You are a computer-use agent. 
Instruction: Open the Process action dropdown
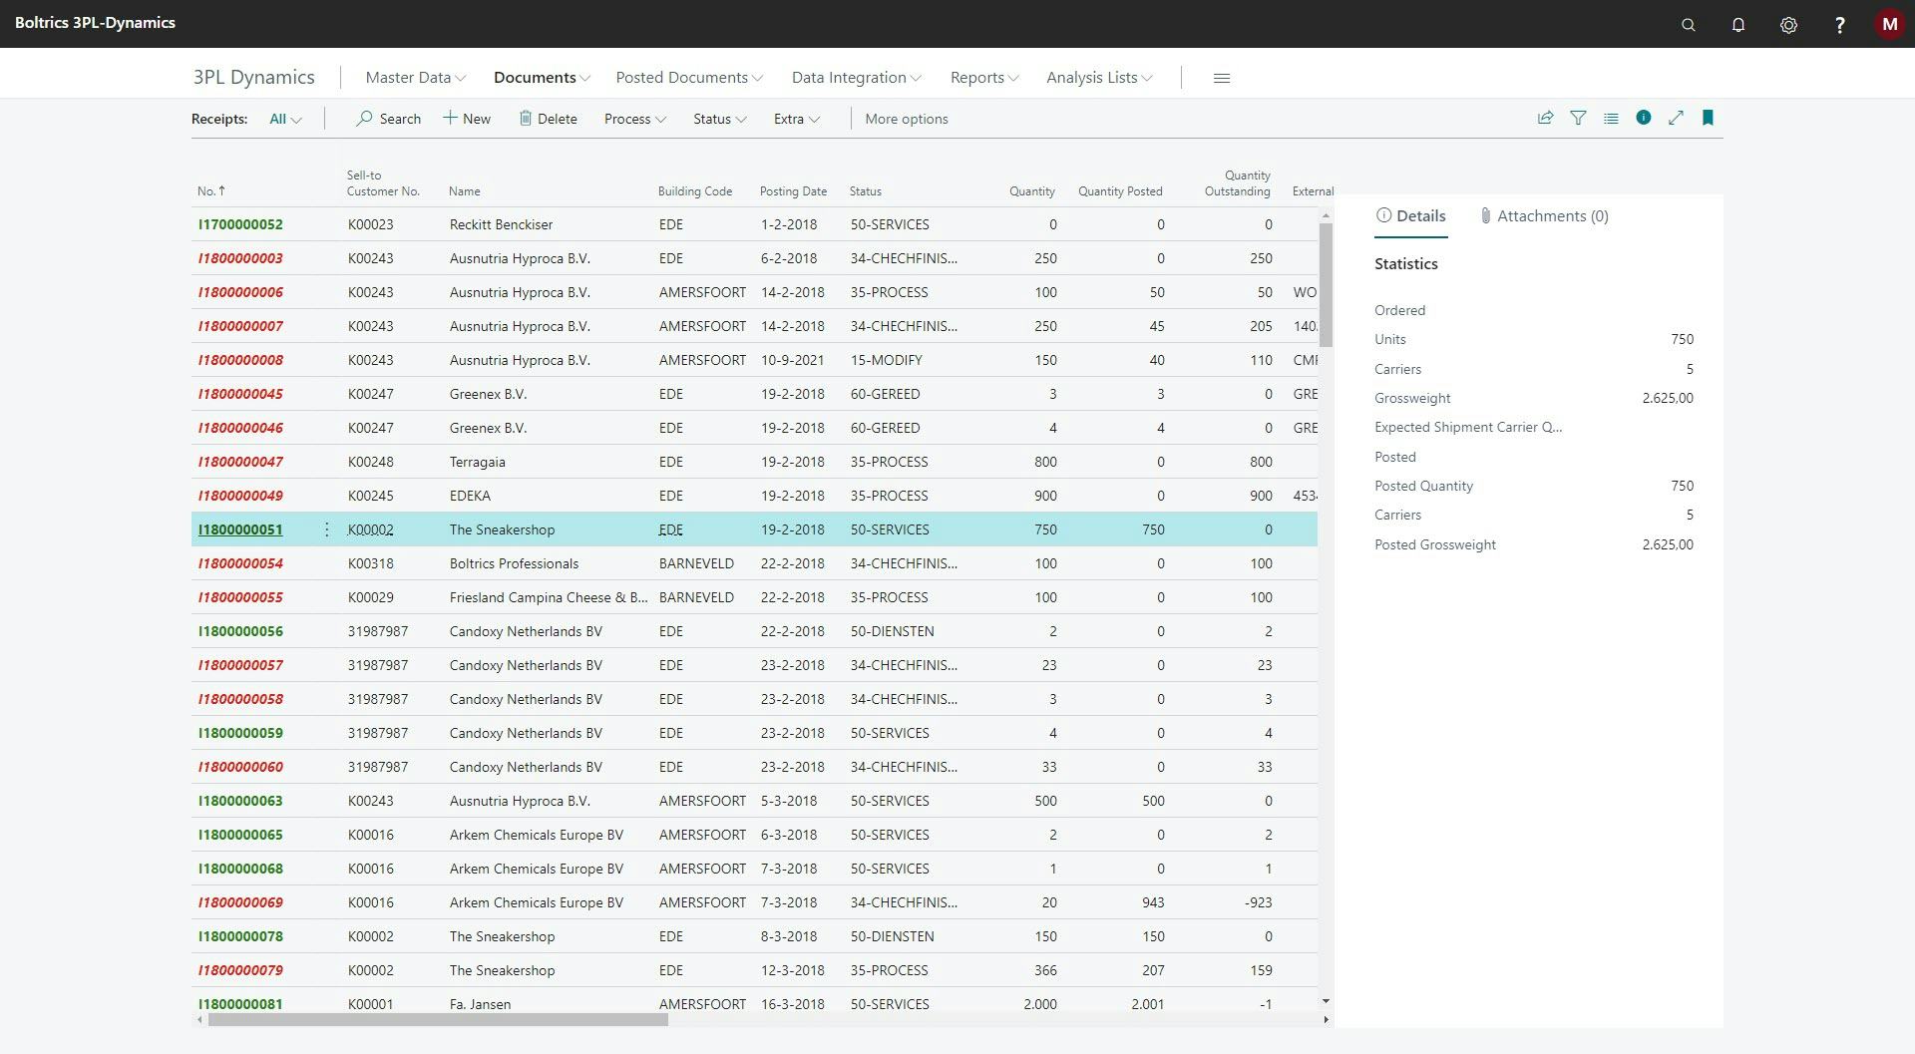coord(634,119)
